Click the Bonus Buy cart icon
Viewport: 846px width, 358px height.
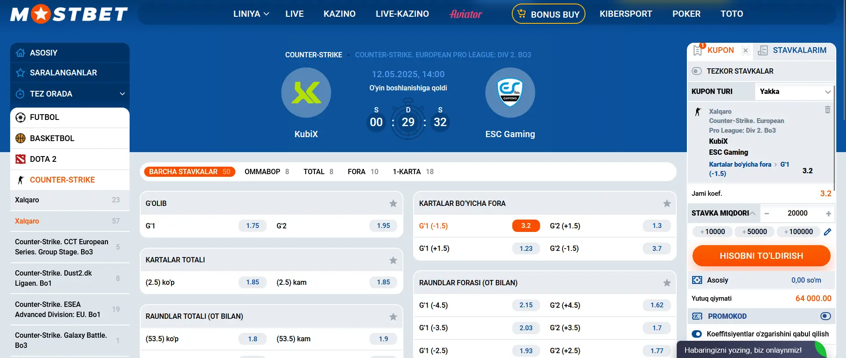coord(522,14)
